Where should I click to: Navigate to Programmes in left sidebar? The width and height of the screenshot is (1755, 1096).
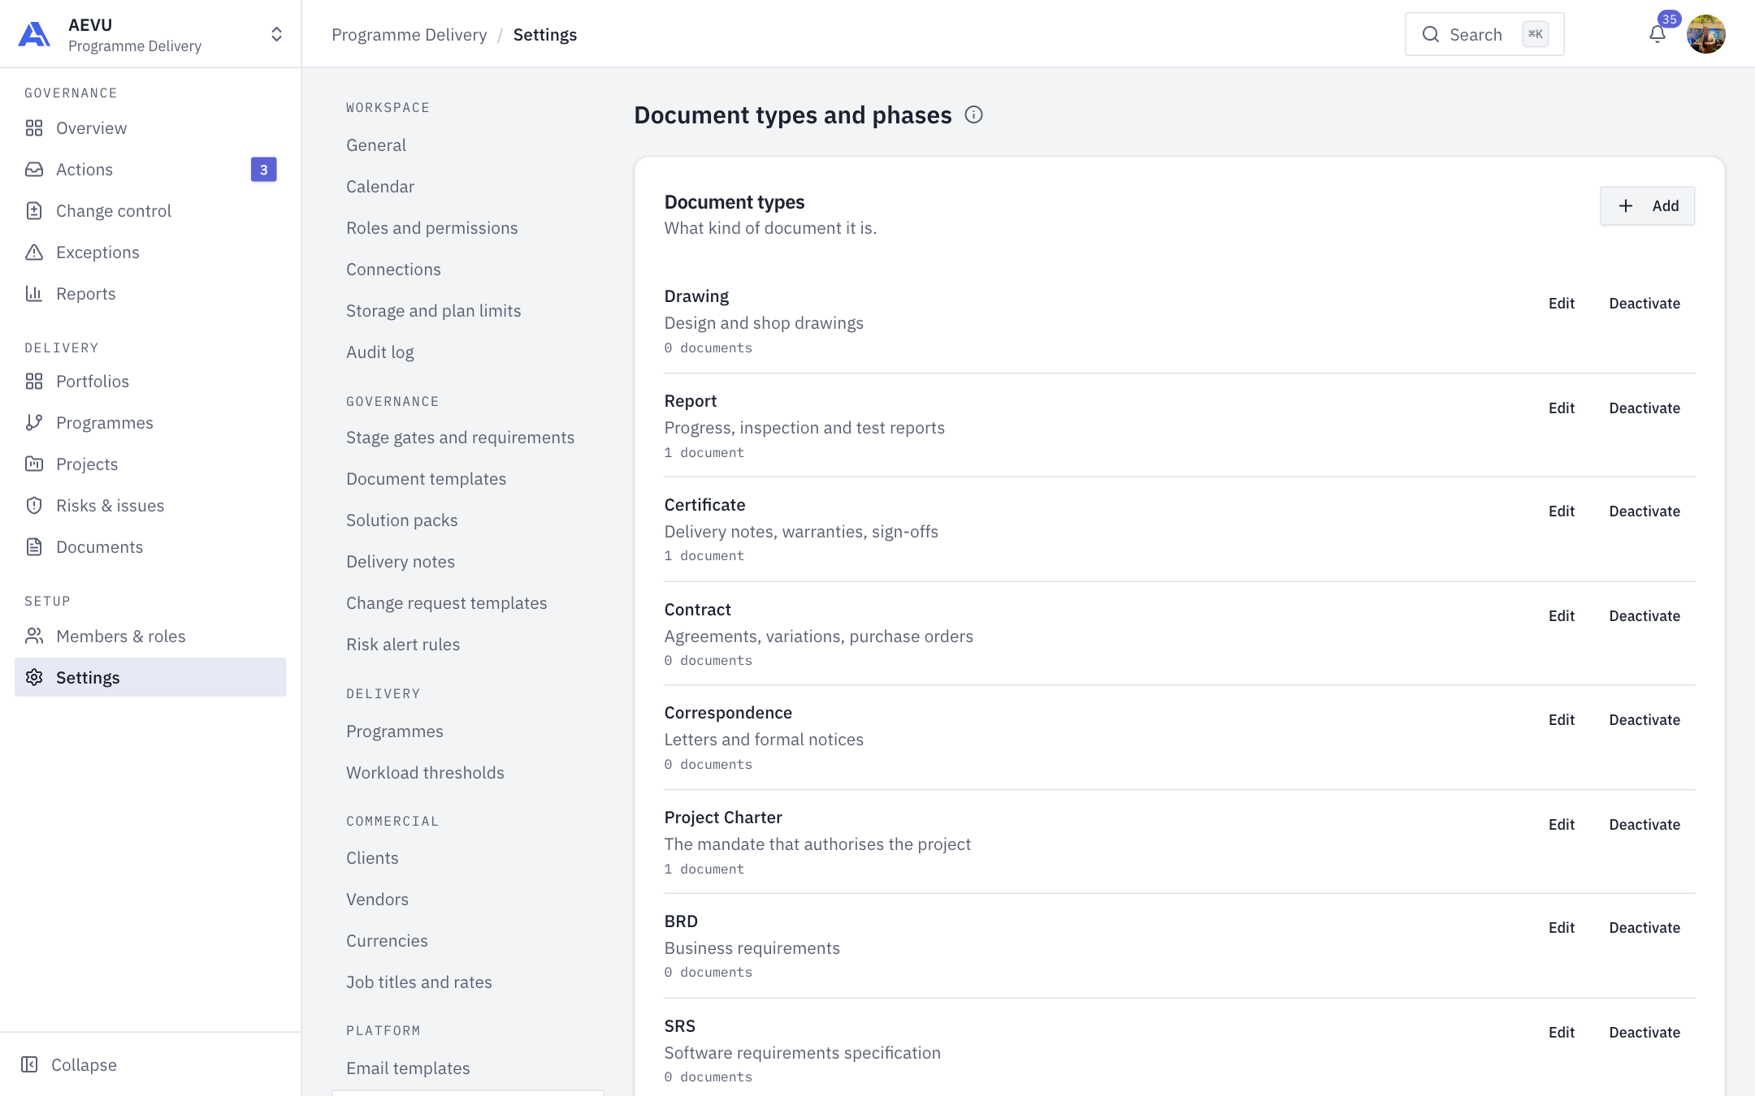pos(150,423)
